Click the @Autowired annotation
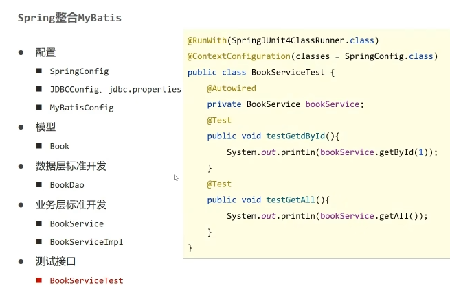Viewport: 450px width, 290px height. click(x=232, y=88)
